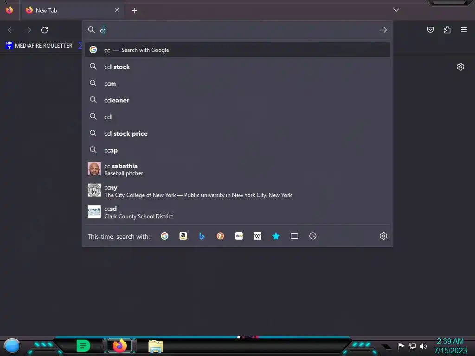Viewport: 475px width, 356px height.
Task: Search this time with Bing
Action: tap(202, 236)
